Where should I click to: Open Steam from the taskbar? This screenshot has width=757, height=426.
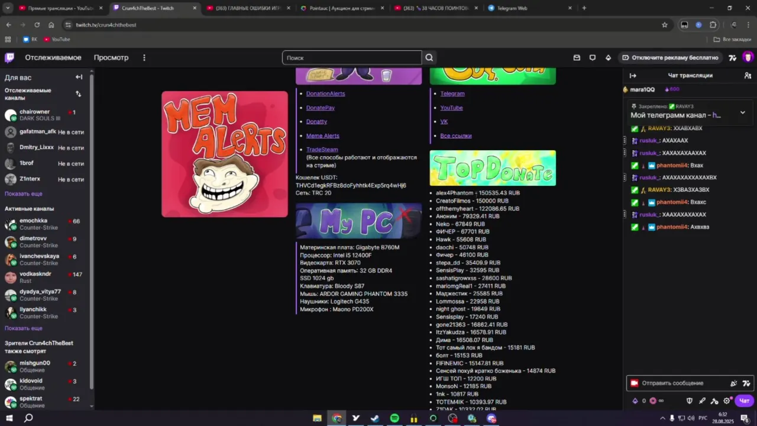(375, 418)
